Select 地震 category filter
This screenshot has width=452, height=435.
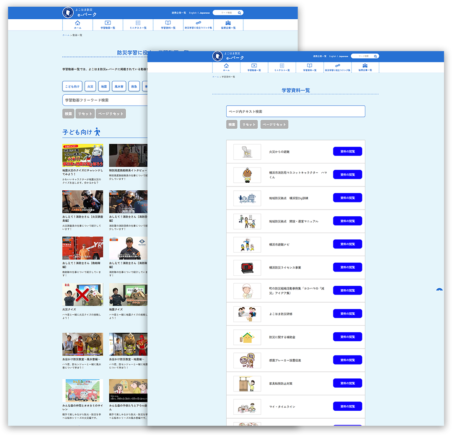coord(104,86)
